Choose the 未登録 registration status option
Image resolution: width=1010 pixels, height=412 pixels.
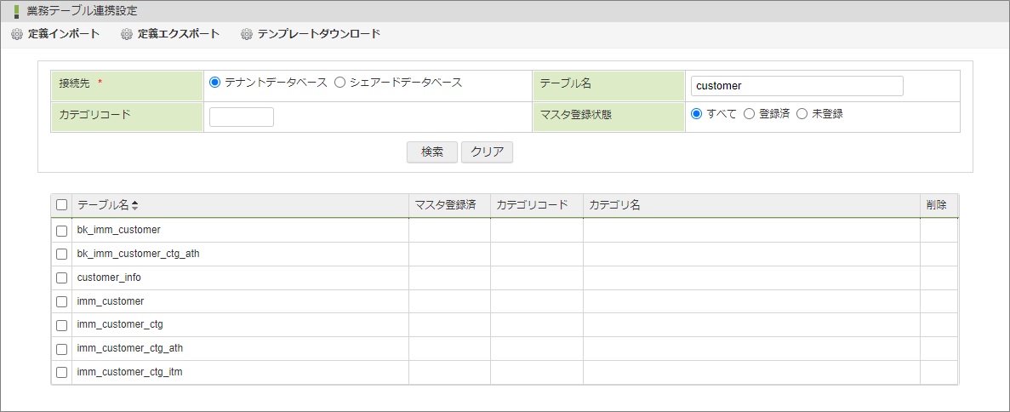pyautogui.click(x=802, y=113)
